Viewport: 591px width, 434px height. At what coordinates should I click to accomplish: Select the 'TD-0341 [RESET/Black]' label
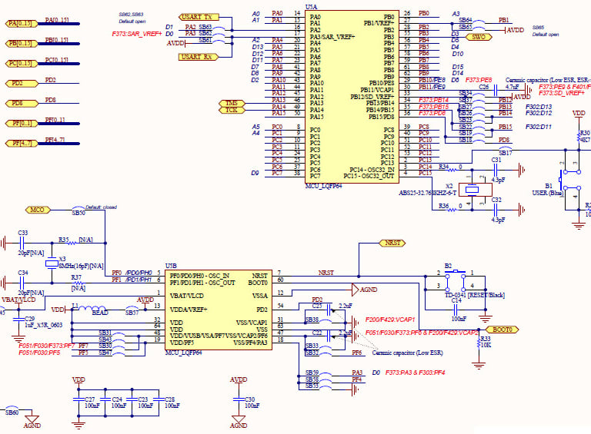point(475,295)
